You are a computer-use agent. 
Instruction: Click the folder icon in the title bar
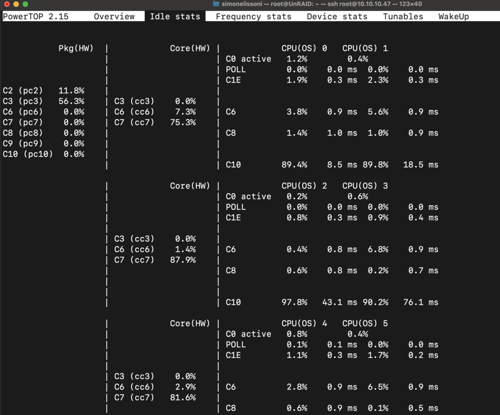[x=216, y=4]
